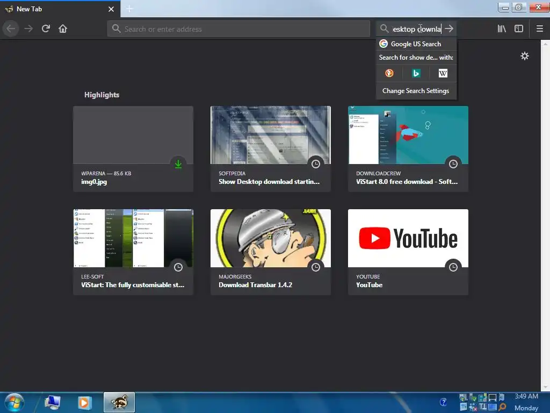Image resolution: width=550 pixels, height=413 pixels.
Task: Maximize the browser window
Action: pyautogui.click(x=518, y=7)
